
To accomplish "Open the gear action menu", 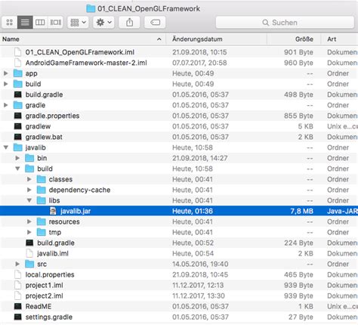I will 103,23.
